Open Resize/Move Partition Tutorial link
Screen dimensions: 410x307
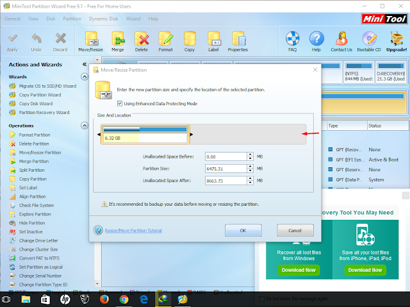click(133, 230)
